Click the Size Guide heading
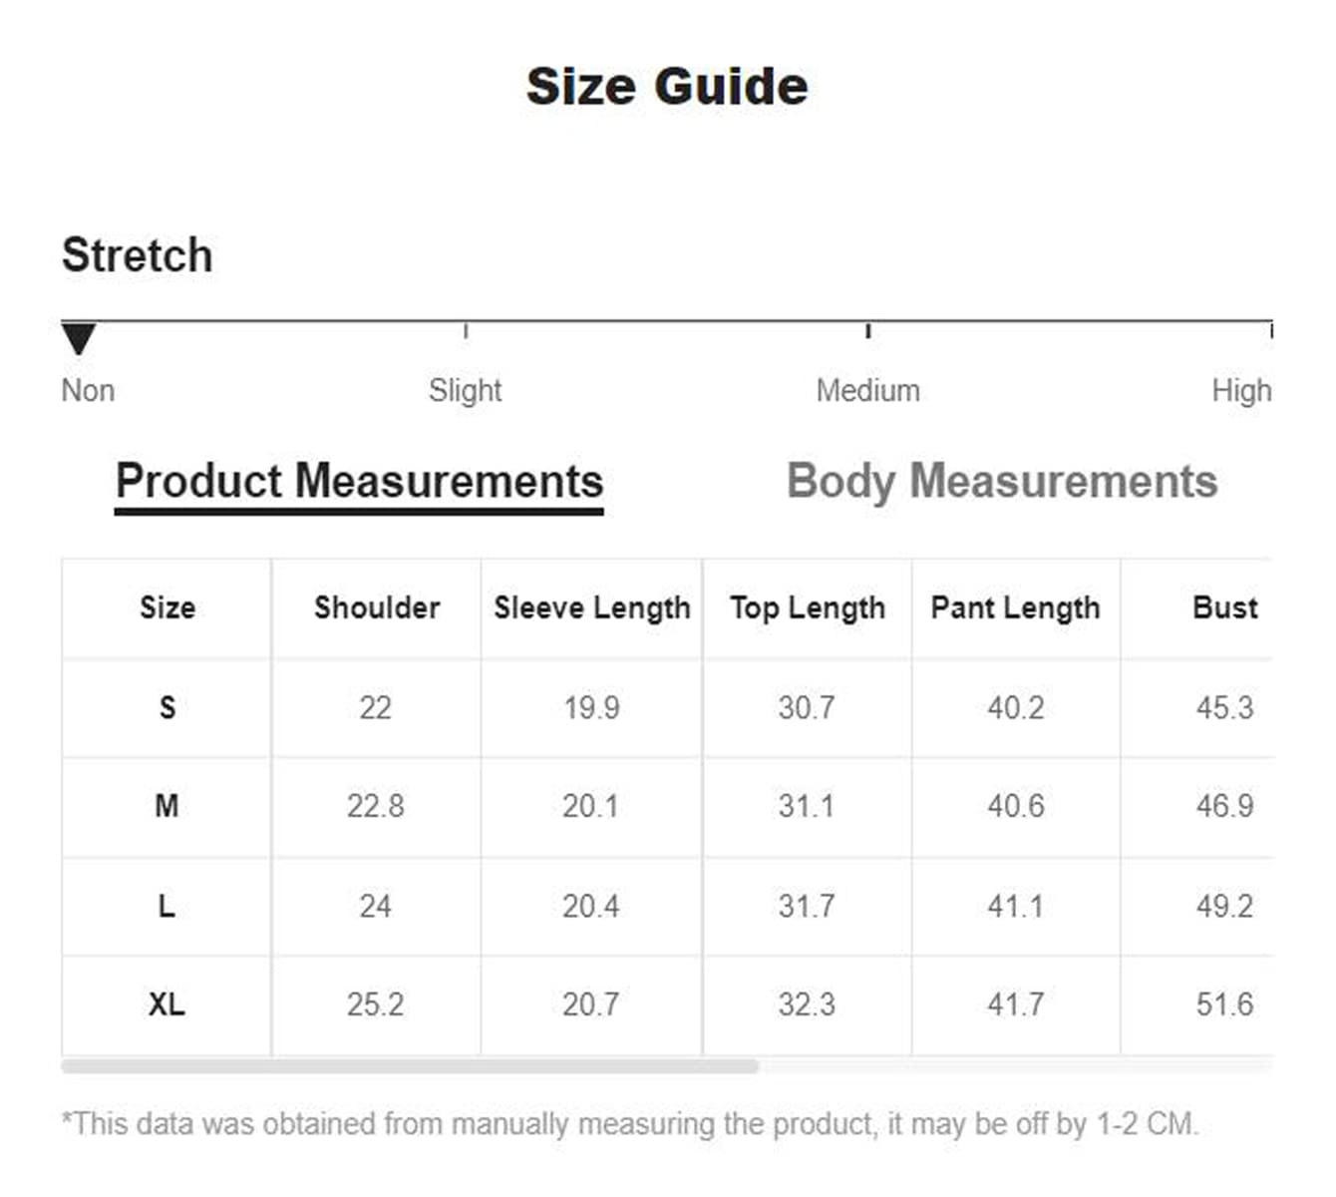This screenshot has height=1197, width=1336. coord(667,86)
